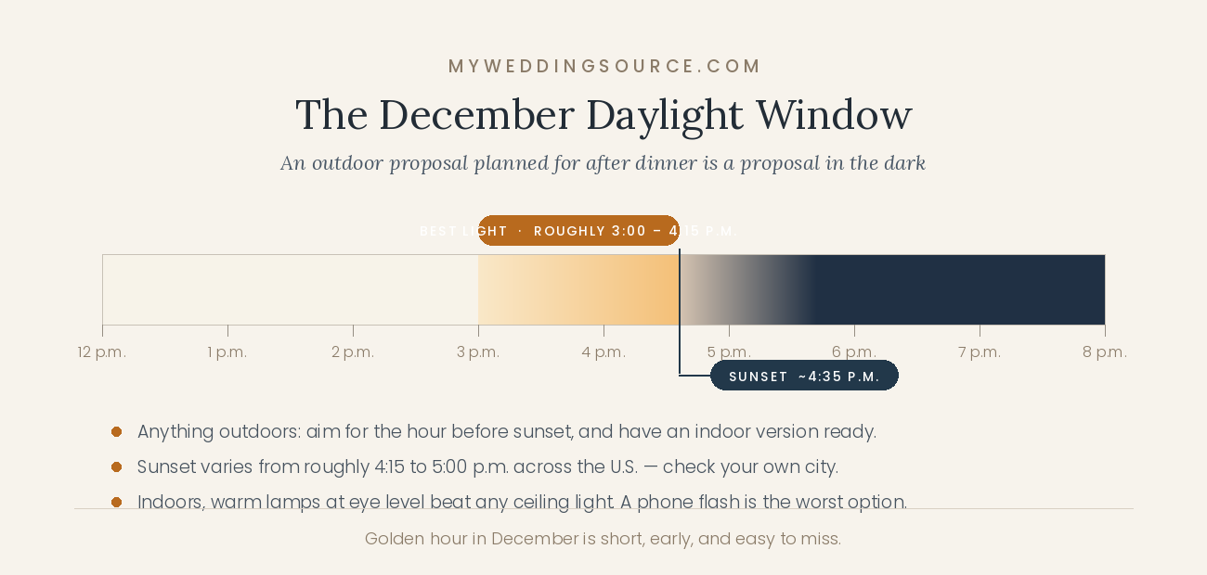Click the 12 p.m. timeline label
The width and height of the screenshot is (1207, 575).
[x=102, y=352]
